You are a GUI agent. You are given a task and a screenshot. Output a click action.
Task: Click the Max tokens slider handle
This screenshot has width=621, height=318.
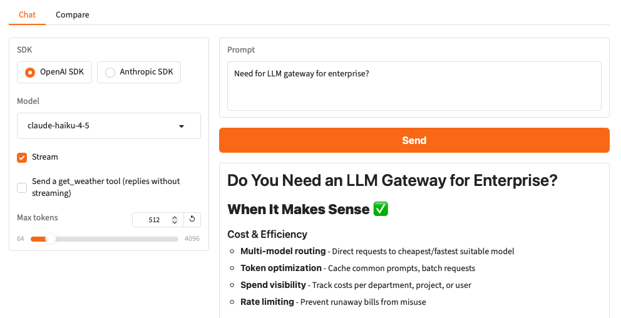click(x=51, y=238)
